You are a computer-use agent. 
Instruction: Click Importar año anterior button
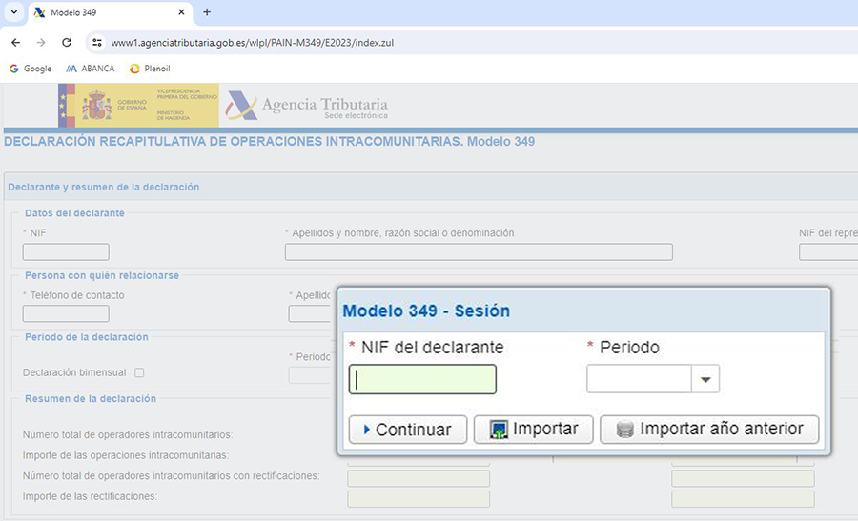click(709, 430)
